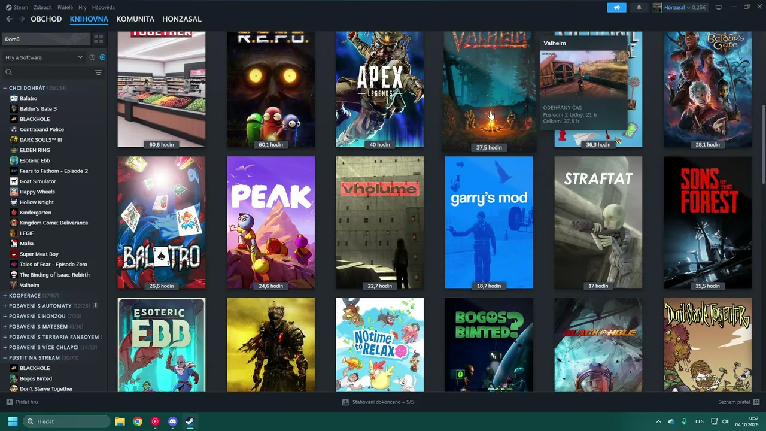Open Discord from the taskbar
The image size is (766, 431).
coord(173,421)
